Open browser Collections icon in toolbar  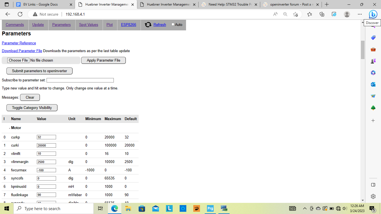322,14
